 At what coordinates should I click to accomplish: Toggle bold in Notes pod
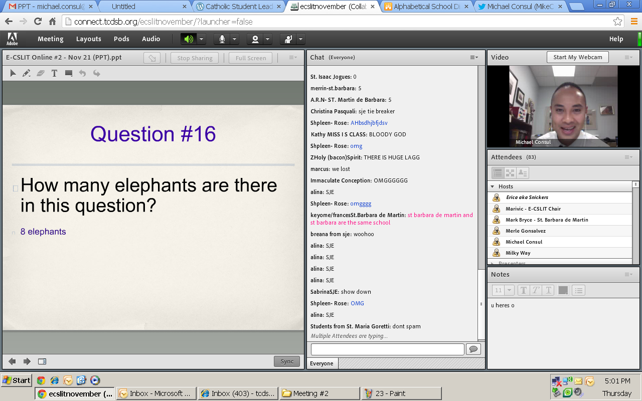pos(523,290)
